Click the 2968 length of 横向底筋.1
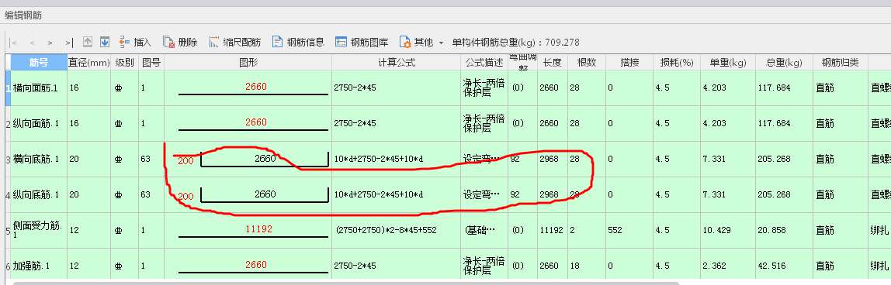The image size is (891, 285). 553,160
